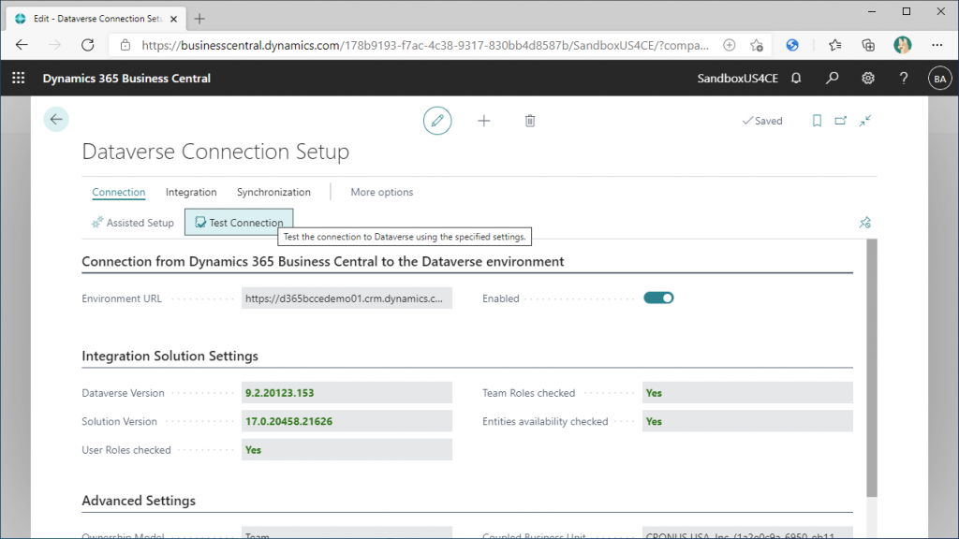The image size is (959, 539).
Task: Open the help question mark menu
Action: pos(904,79)
